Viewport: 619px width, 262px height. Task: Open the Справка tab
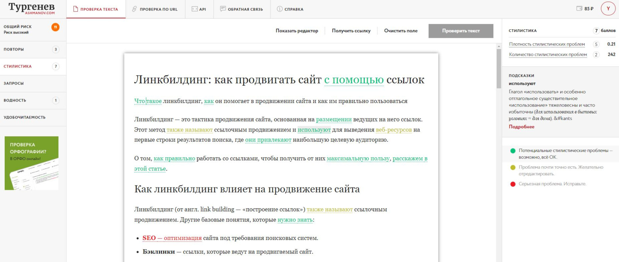click(290, 9)
